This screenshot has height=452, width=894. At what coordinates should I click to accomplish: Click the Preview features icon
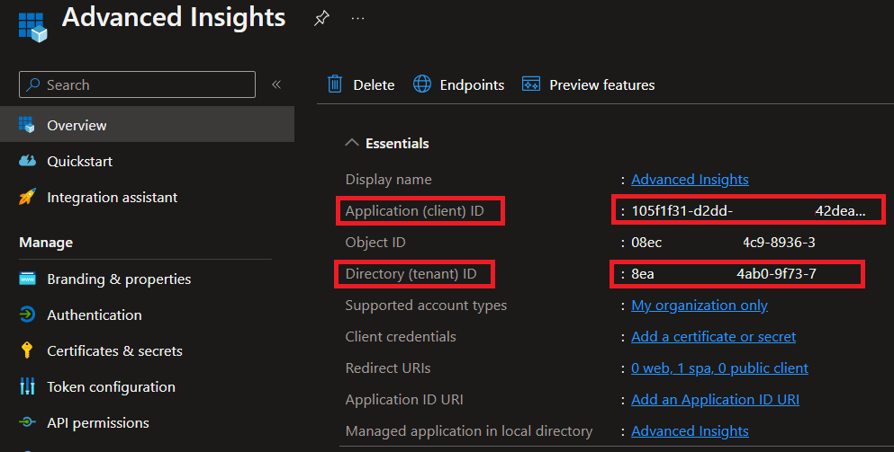click(531, 84)
